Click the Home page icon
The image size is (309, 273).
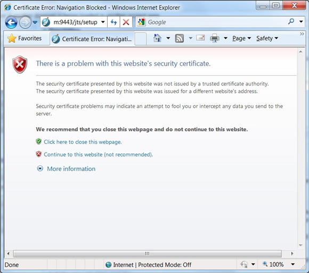[x=157, y=38]
